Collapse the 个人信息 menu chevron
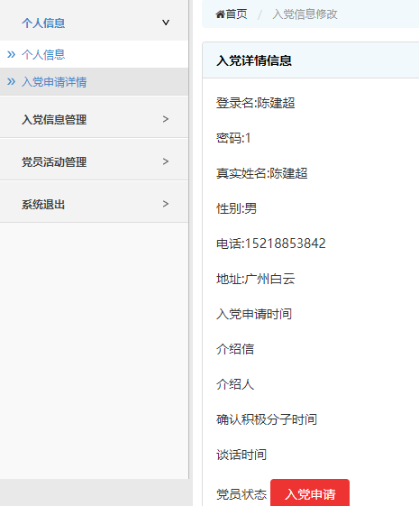Viewport: 419px width, 506px height. tap(166, 23)
